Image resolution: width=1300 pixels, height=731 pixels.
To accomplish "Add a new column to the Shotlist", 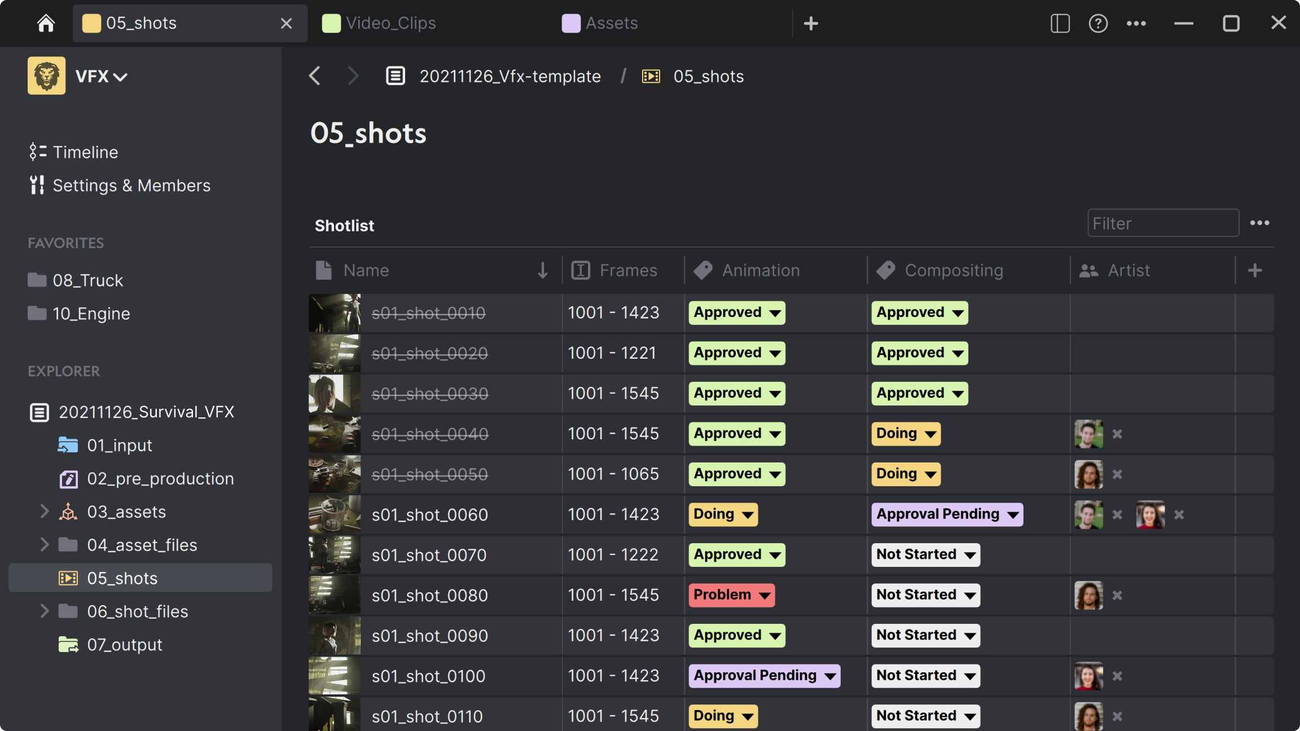I will pos(1254,270).
